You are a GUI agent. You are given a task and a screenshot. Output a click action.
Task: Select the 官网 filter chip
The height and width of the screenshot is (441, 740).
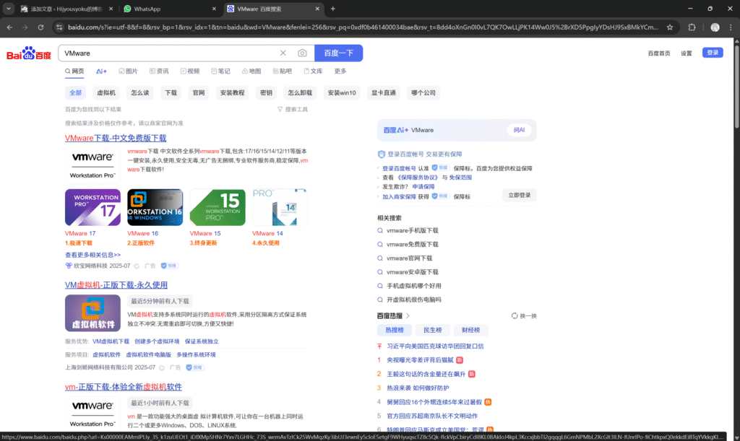(199, 93)
